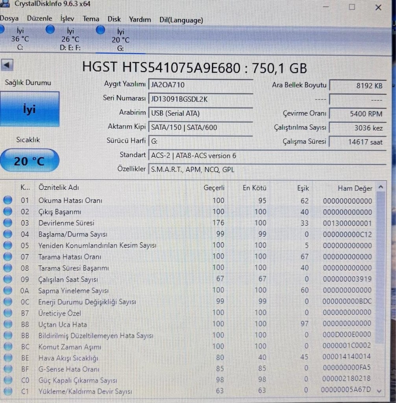Click status circle of Üreticiye Özel
This screenshot has height=403, width=396.
[x=8, y=313]
